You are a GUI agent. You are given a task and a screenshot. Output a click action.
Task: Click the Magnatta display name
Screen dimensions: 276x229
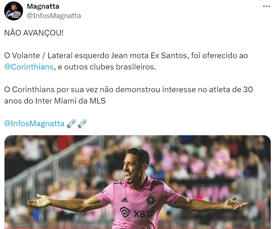[x=43, y=6]
